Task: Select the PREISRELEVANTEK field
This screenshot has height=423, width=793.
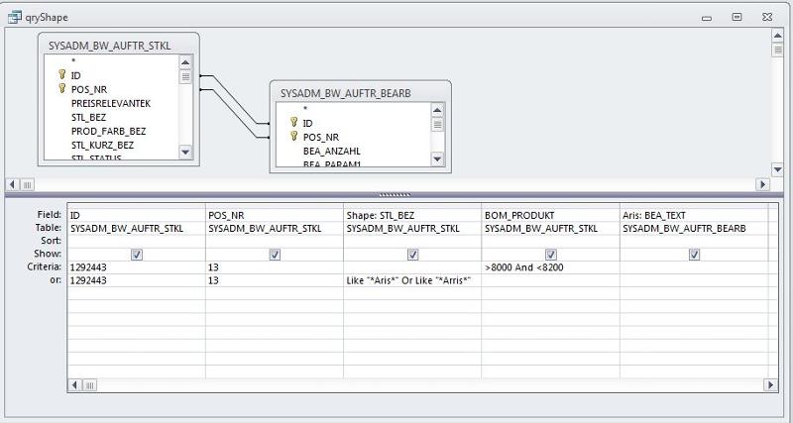Action: (x=111, y=103)
